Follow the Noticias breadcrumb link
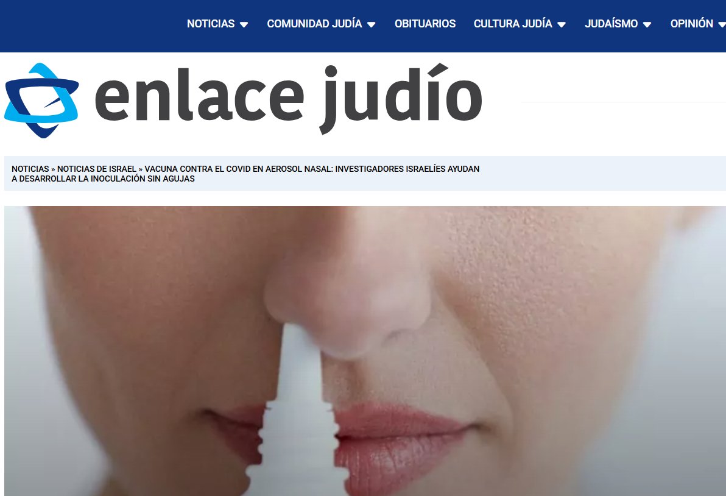This screenshot has width=726, height=496. 30,169
